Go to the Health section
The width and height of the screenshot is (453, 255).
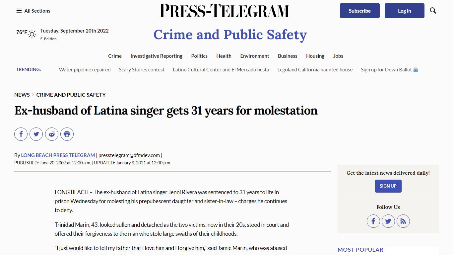224,56
